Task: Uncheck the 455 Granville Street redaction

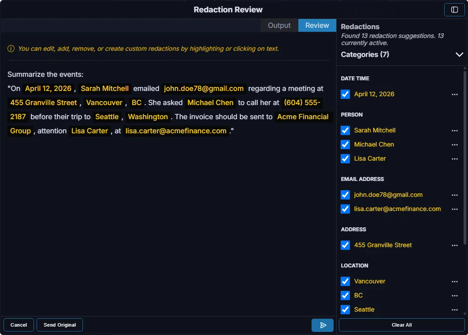Action: pos(345,245)
